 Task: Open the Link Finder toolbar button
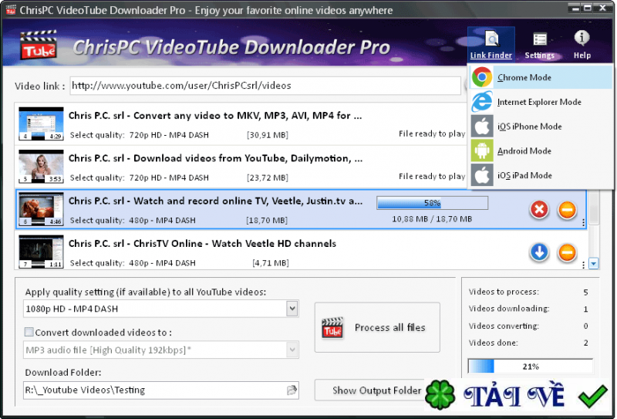pyautogui.click(x=491, y=45)
